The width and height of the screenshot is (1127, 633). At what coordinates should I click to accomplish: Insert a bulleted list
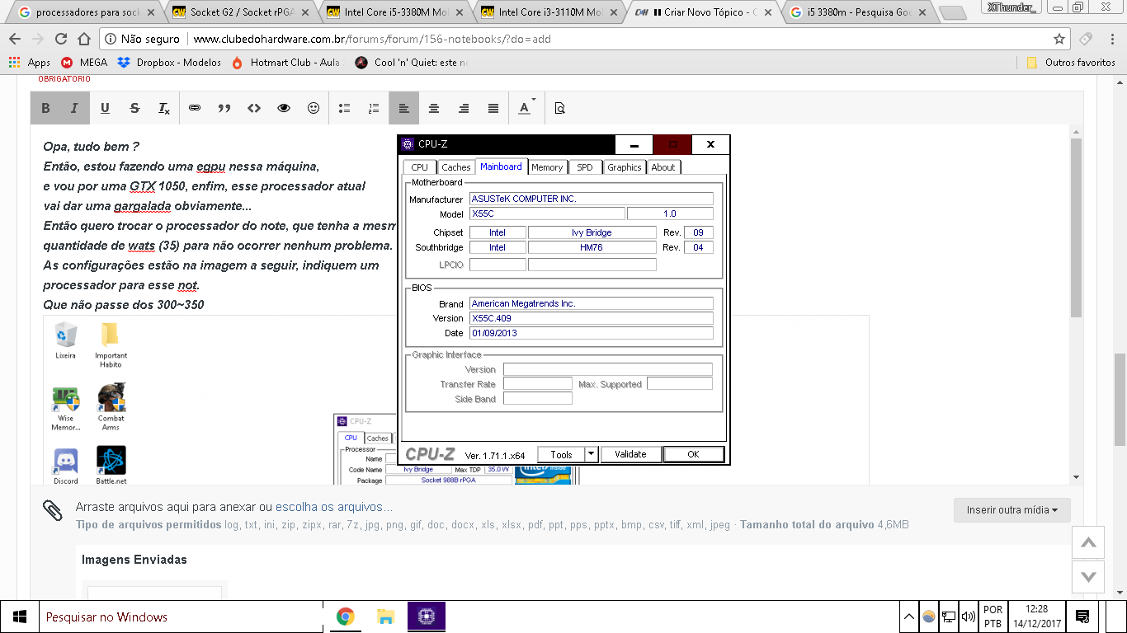345,108
